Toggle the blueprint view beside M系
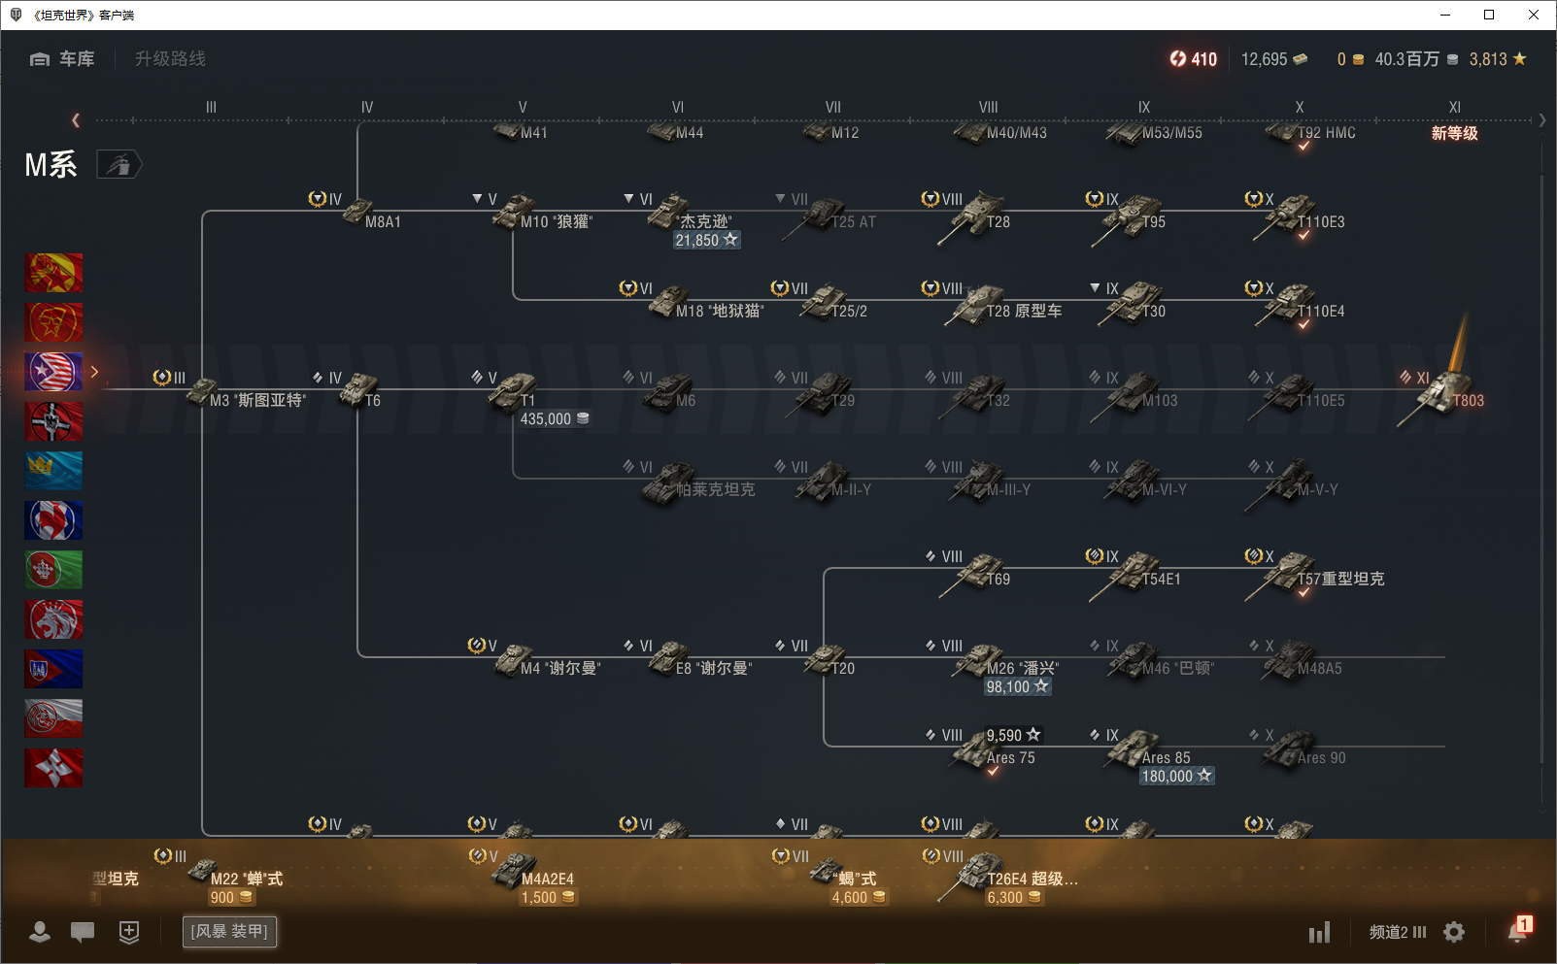The height and width of the screenshot is (964, 1557). pos(118,165)
